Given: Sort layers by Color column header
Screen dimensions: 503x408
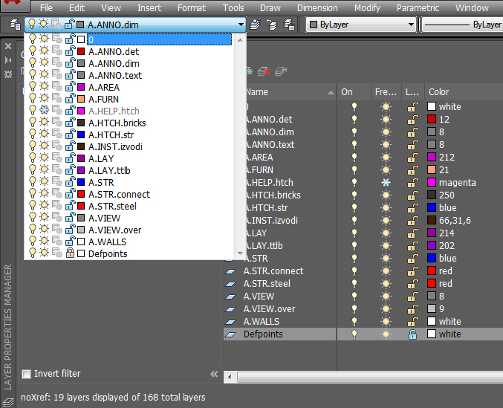Looking at the screenshot, I should coord(464,92).
